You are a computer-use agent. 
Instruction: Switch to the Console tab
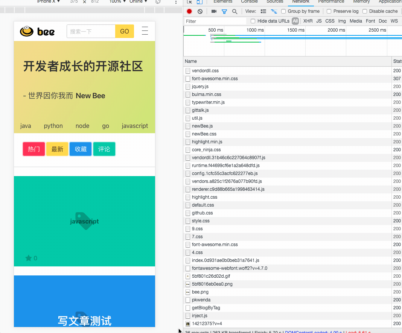click(249, 2)
